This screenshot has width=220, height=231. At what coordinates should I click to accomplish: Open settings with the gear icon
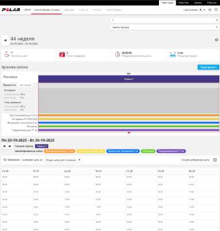[217, 40]
